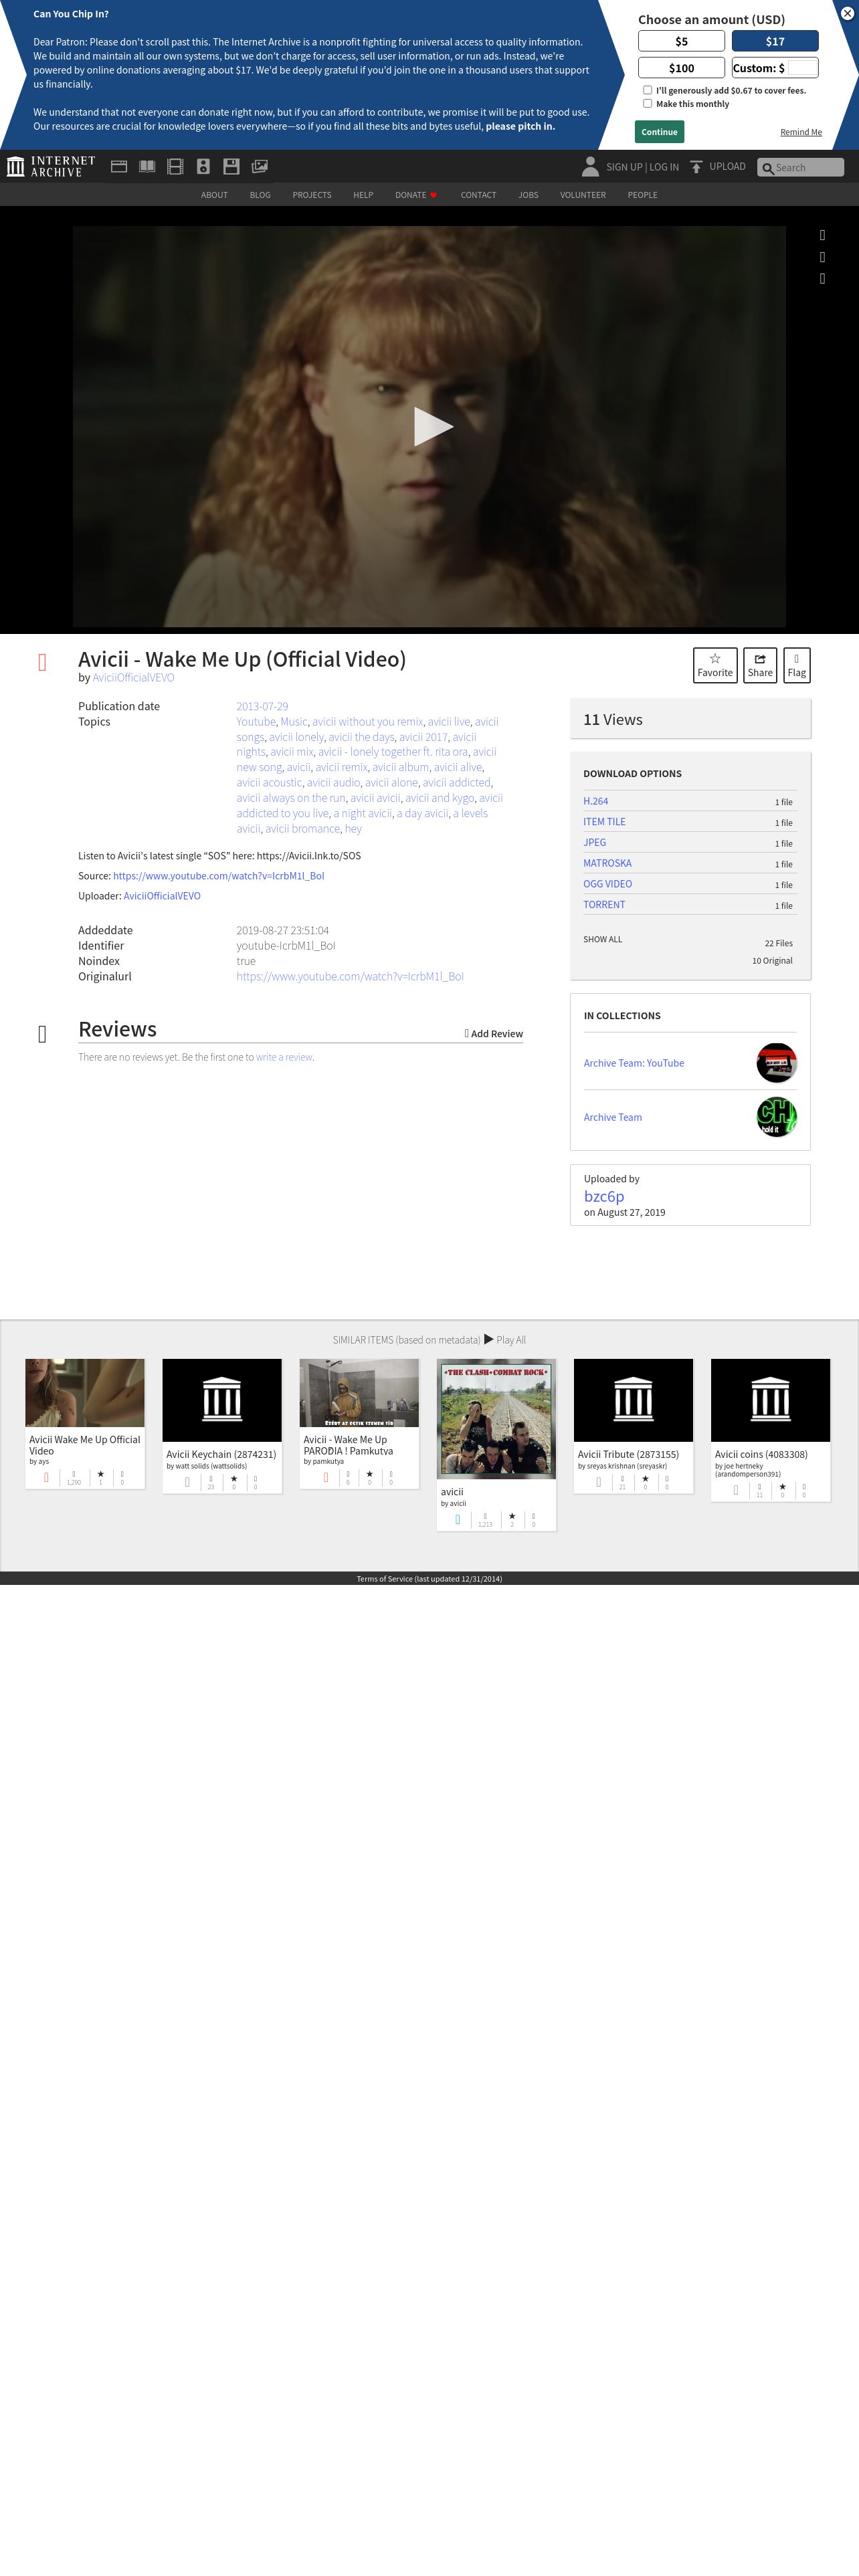The width and height of the screenshot is (859, 2576).
Task: Click the Continue donation button
Action: click(x=659, y=132)
